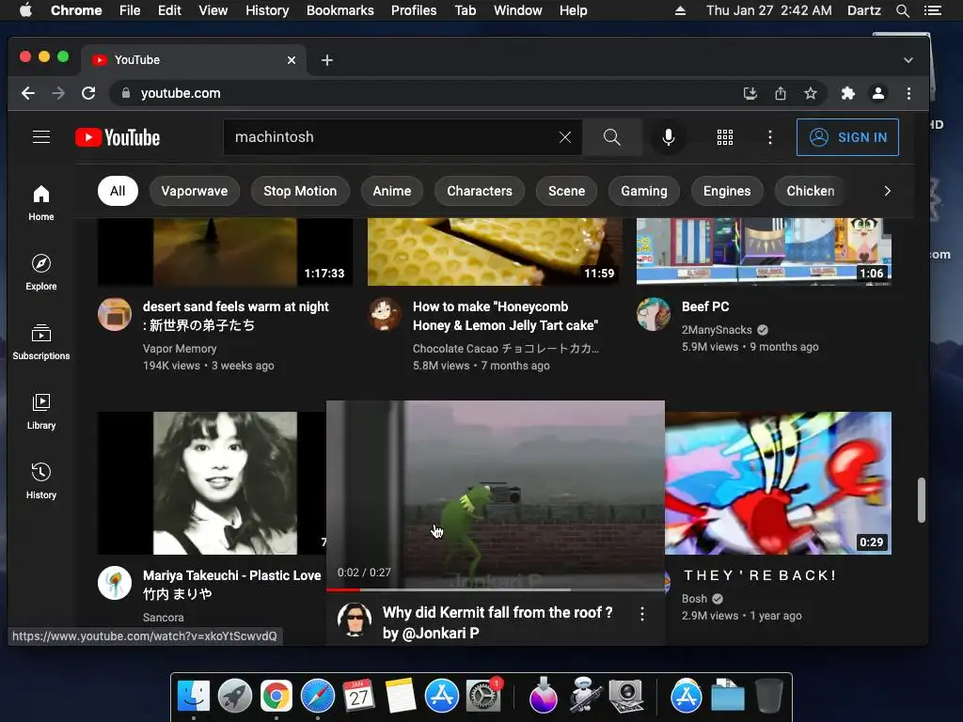This screenshot has height=722, width=963.
Task: Open Library in the sidebar
Action: point(41,412)
